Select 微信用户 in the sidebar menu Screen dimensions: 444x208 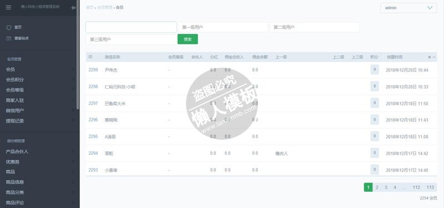[x=15, y=110]
